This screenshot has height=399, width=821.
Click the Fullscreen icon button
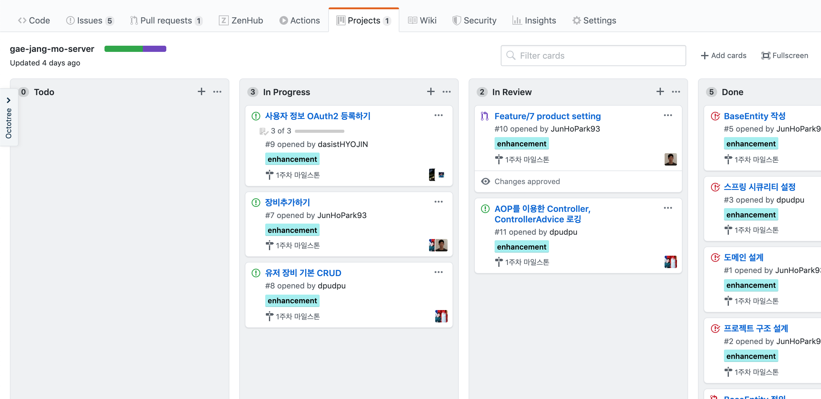click(x=766, y=56)
